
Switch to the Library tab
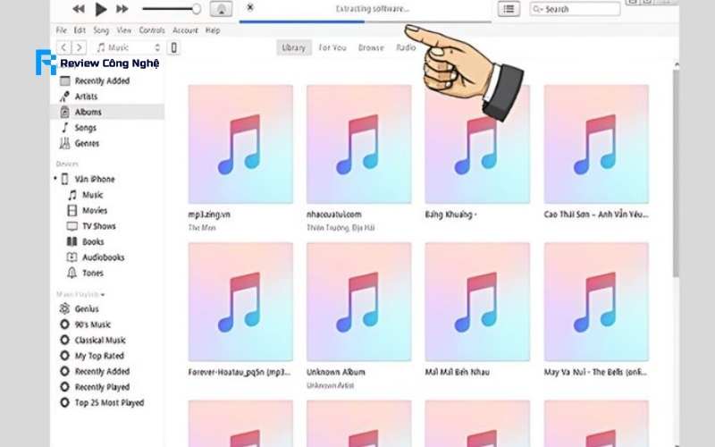point(294,47)
